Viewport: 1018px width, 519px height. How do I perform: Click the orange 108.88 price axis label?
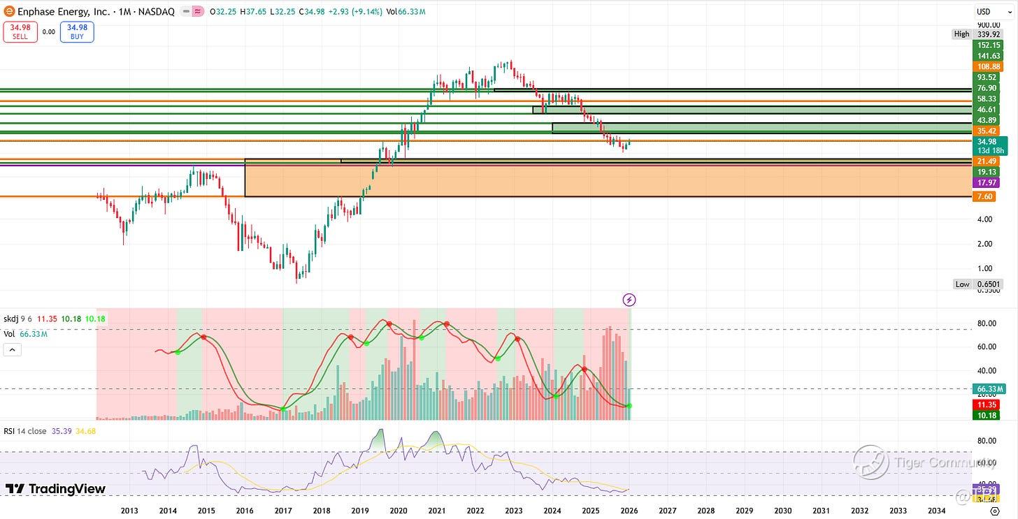(x=987, y=66)
